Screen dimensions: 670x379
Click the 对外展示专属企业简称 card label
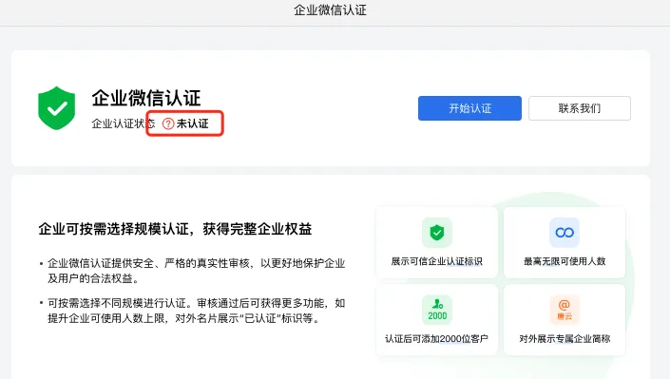tap(565, 339)
